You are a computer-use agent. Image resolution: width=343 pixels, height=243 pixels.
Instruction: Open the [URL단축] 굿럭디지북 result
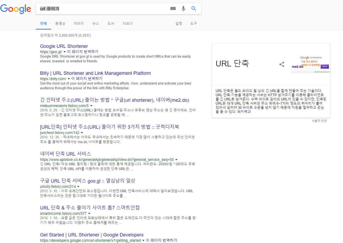tap(109, 127)
